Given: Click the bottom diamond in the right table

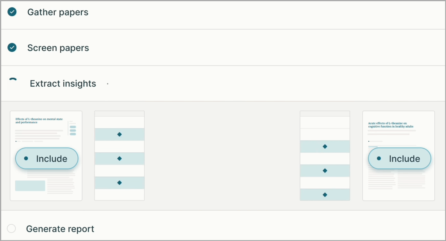Looking at the screenshot, I should [325, 195].
